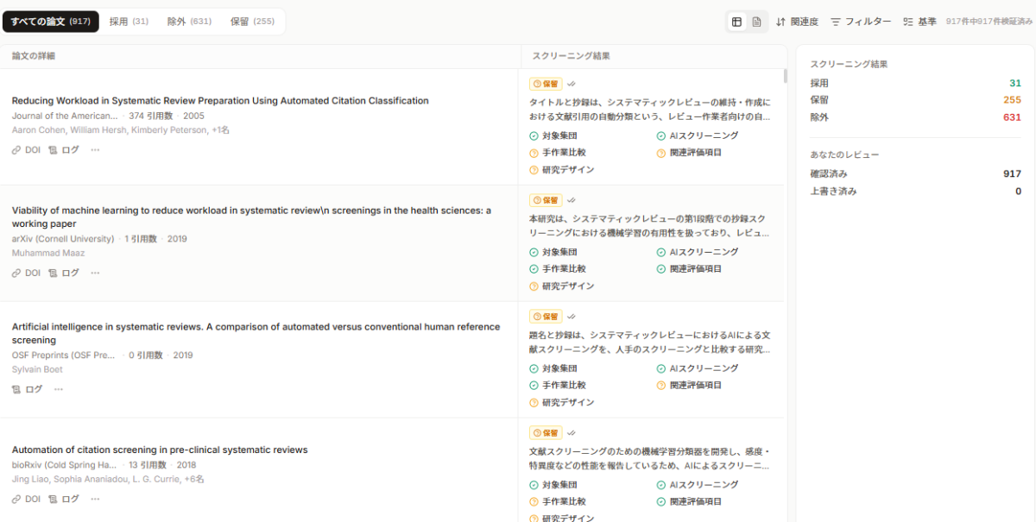Screen dimensions: 1036x522
Task: Click double-check verified icon on Reducing Workload row
Action: [572, 84]
